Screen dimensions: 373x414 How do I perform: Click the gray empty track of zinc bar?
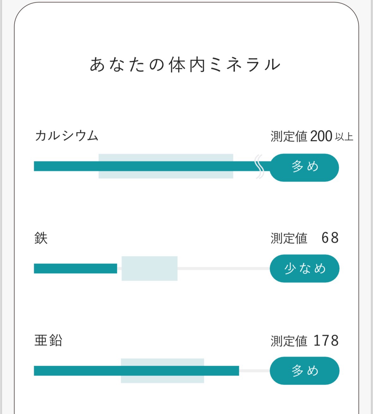pyautogui.click(x=254, y=371)
